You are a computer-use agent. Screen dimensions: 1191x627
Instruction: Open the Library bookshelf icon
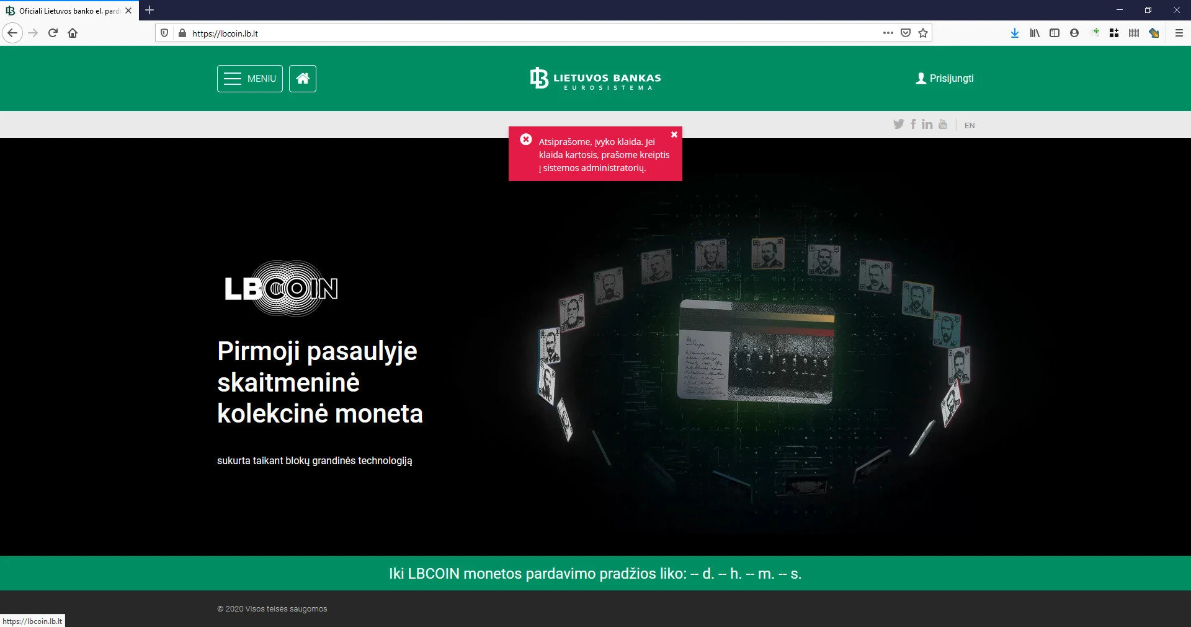click(x=1035, y=33)
